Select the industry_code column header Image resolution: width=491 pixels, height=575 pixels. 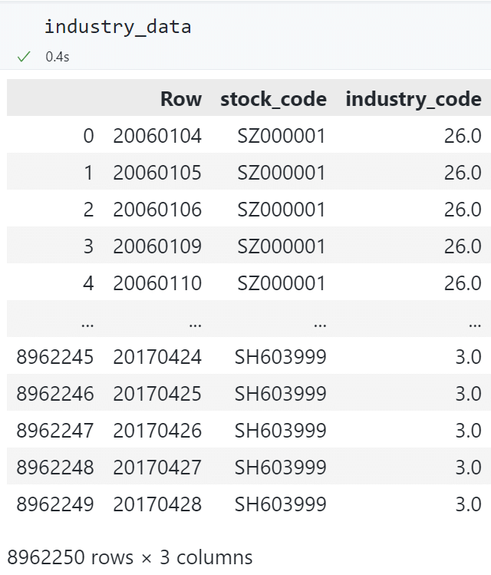click(x=414, y=99)
